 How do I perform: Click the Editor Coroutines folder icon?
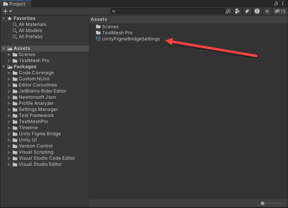(x=15, y=85)
